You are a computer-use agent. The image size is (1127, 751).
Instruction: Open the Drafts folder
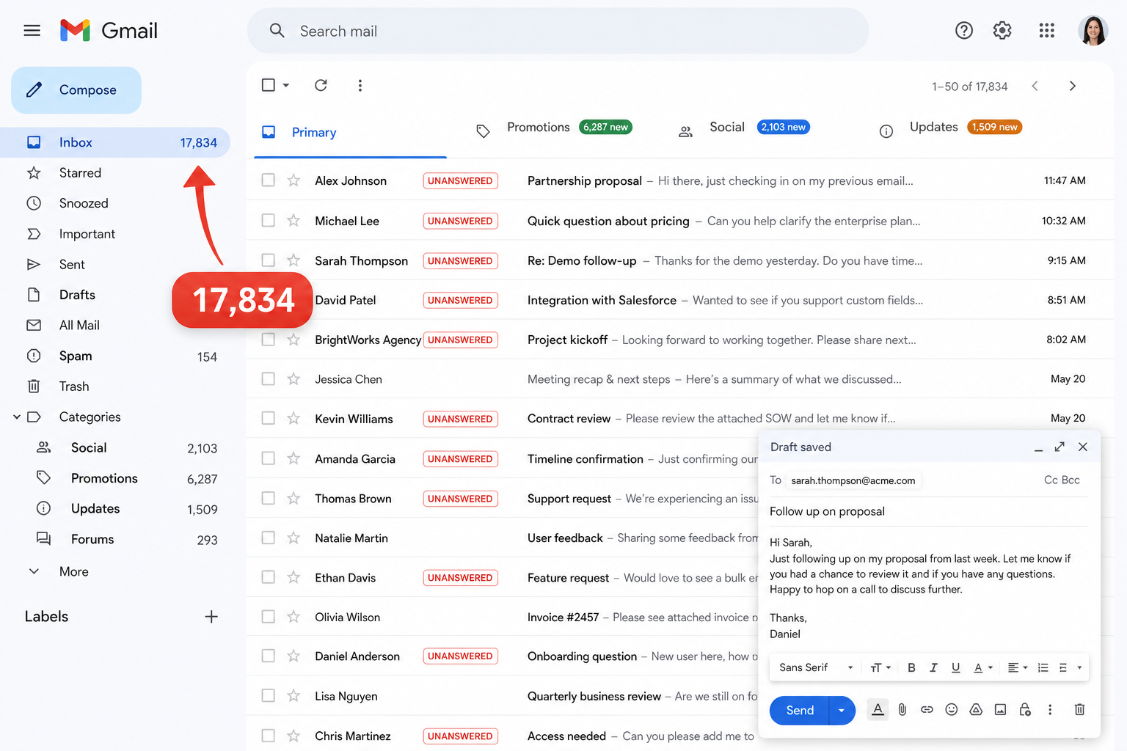click(77, 295)
